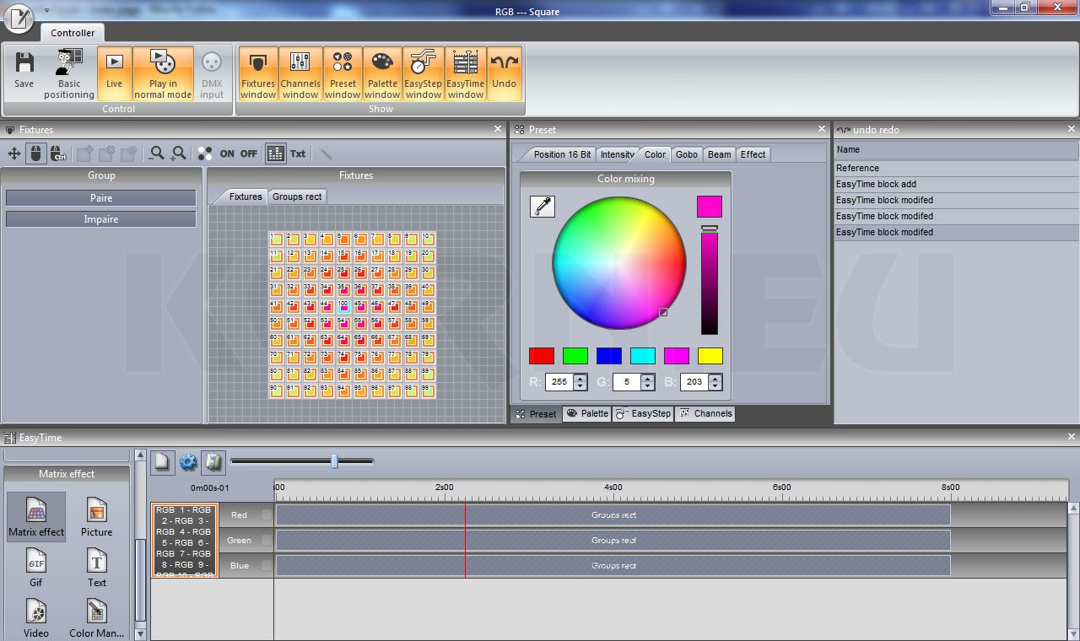Toggle the Red channel checkbox in timeline

(267, 515)
